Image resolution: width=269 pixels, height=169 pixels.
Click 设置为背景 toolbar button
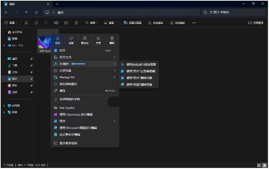133,23
